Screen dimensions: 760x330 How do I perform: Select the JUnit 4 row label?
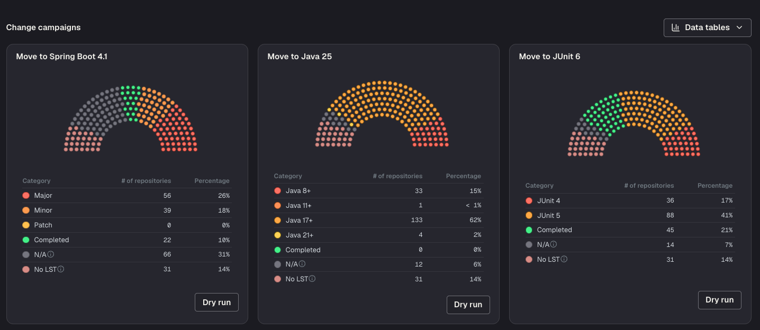(x=549, y=201)
